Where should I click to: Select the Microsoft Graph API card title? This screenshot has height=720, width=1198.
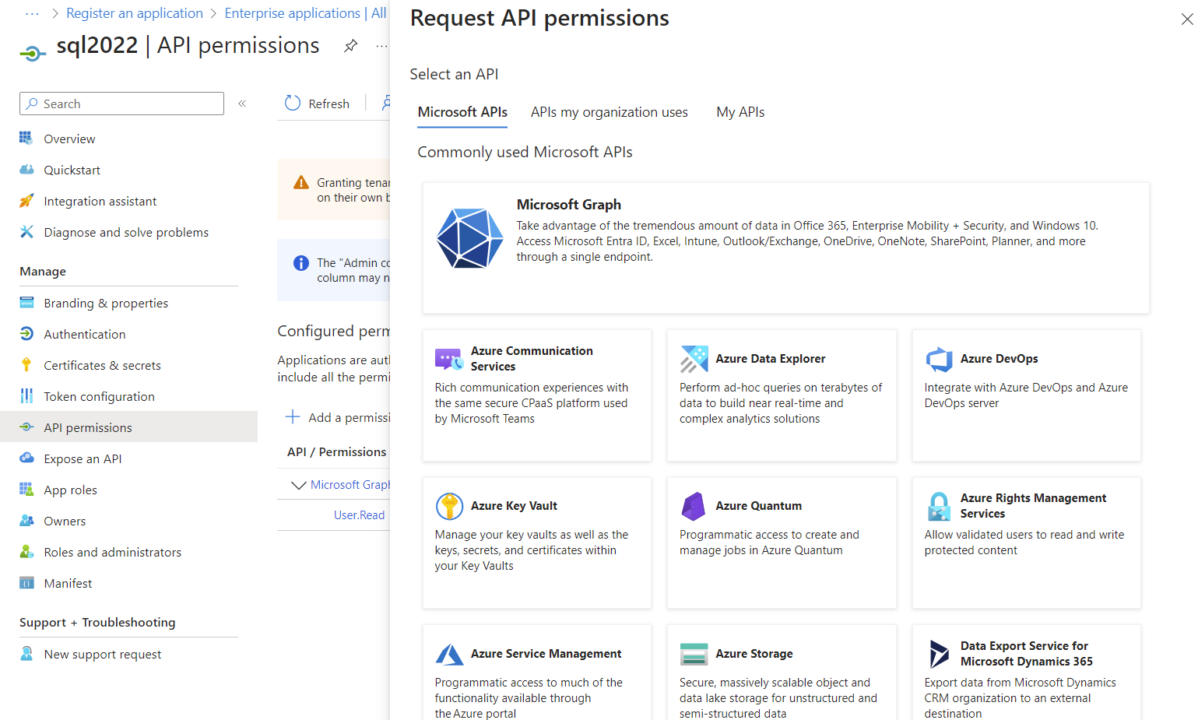tap(569, 205)
